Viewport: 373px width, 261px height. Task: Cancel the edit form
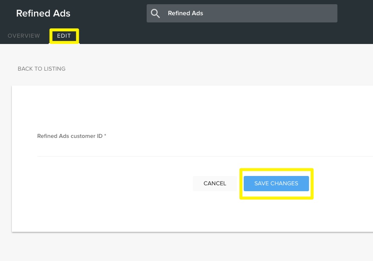pyautogui.click(x=215, y=183)
